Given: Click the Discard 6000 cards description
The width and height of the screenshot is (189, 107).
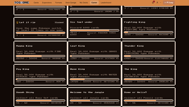Looking at the screenshot, I should click(x=85, y=28).
